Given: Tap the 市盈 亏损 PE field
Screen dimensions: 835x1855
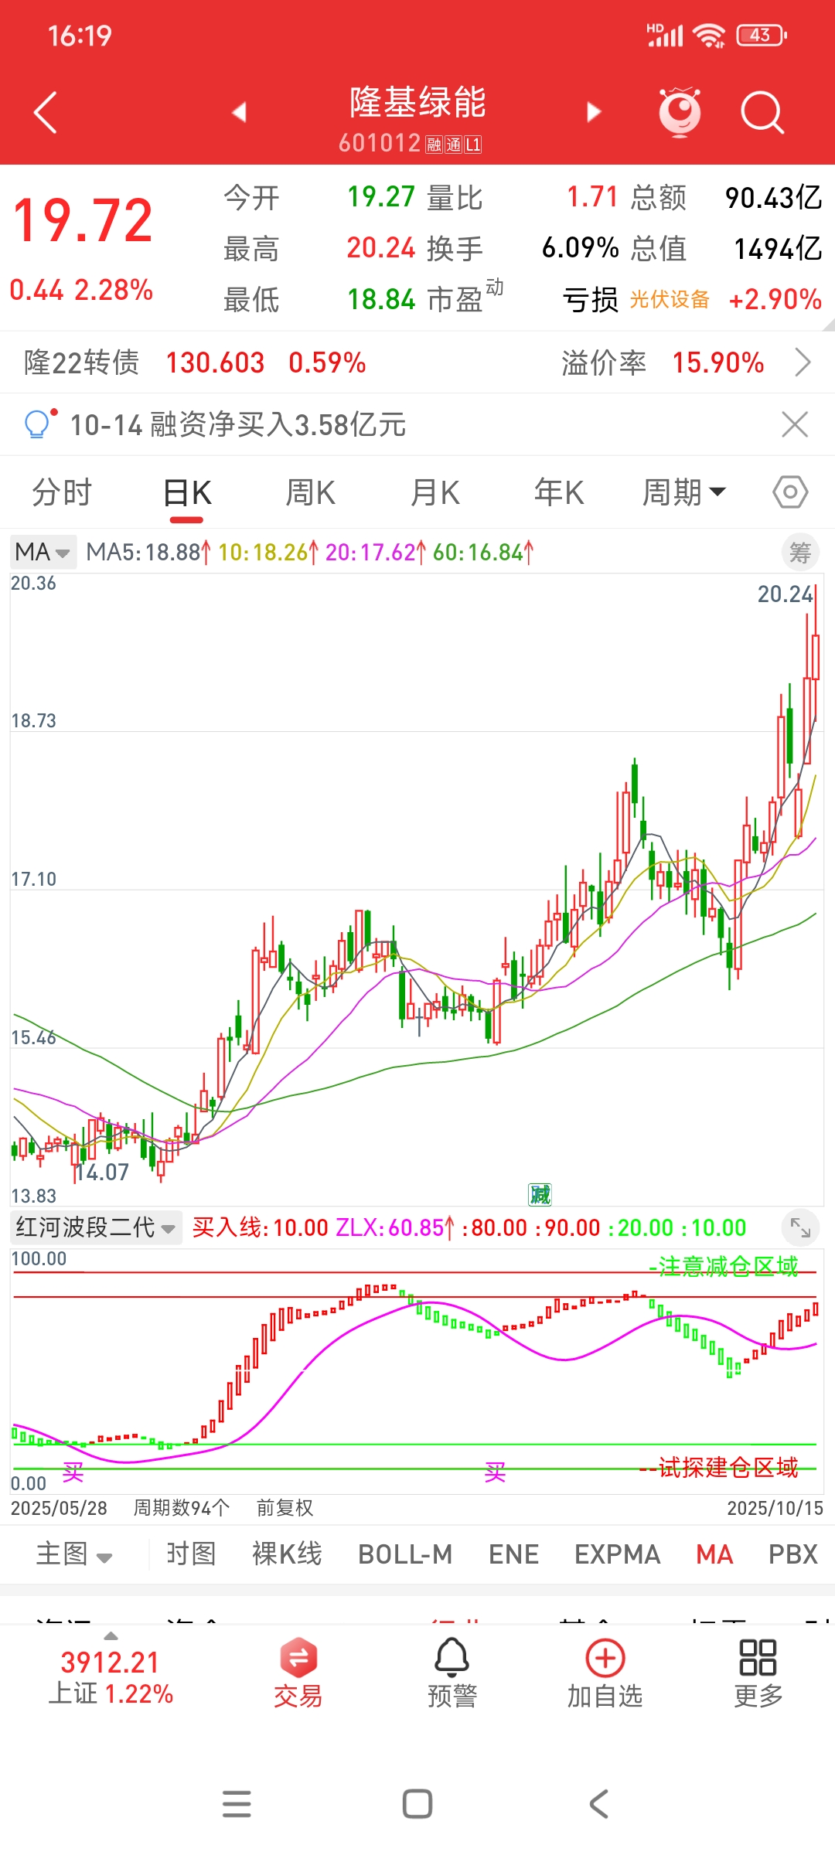Looking at the screenshot, I should point(523,298).
